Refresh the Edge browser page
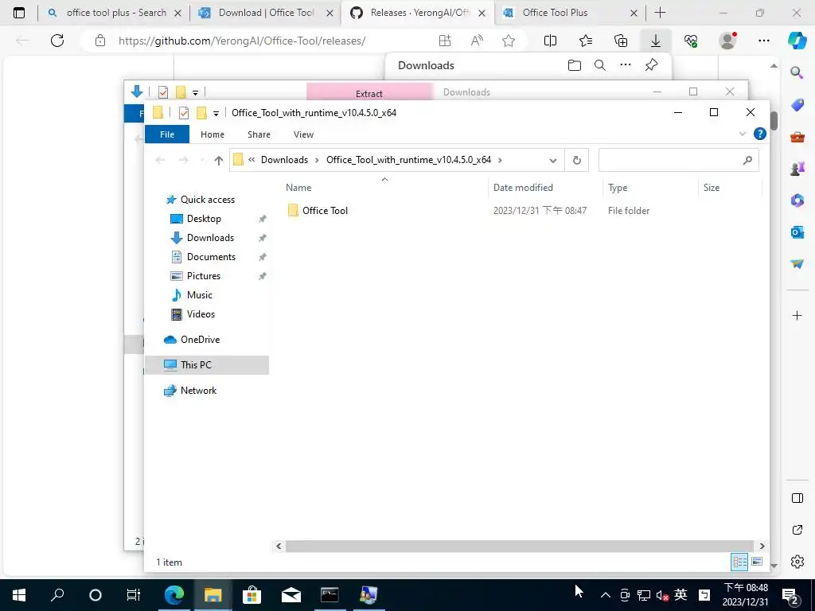The image size is (815, 611). [x=57, y=41]
